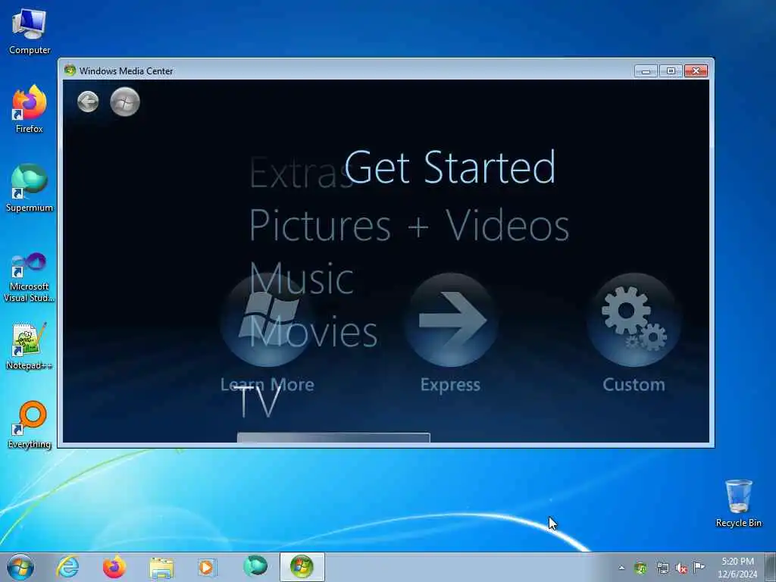Go back using Media Center back arrow
Image resolution: width=776 pixels, height=582 pixels.
[88, 102]
